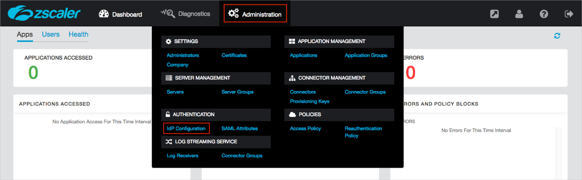
Task: Go to Application Groups
Action: pyautogui.click(x=366, y=55)
